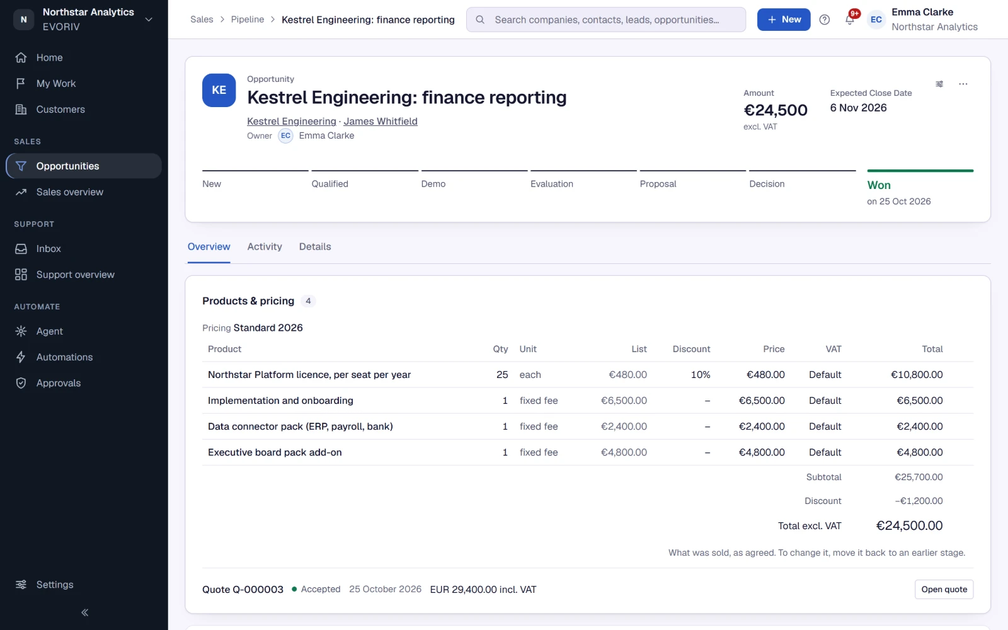
Task: Click the Data connector pack row
Action: pos(588,426)
